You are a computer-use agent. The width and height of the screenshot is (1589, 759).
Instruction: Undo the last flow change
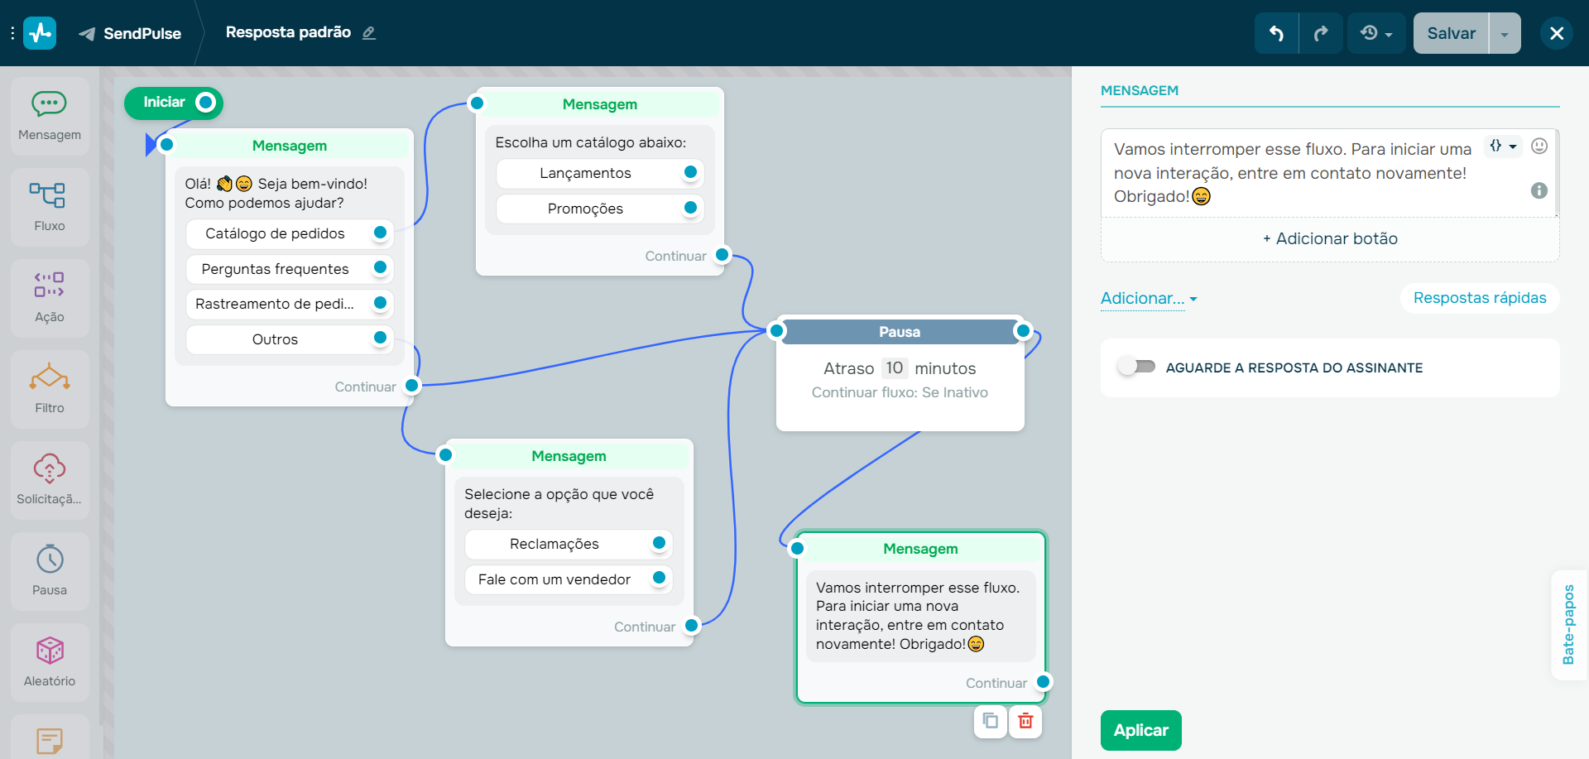(x=1275, y=33)
